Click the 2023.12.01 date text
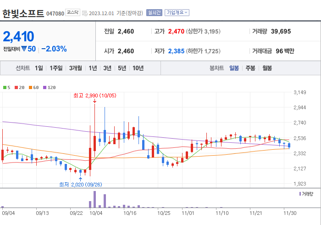The width and height of the screenshot is (321, 225). [101, 13]
